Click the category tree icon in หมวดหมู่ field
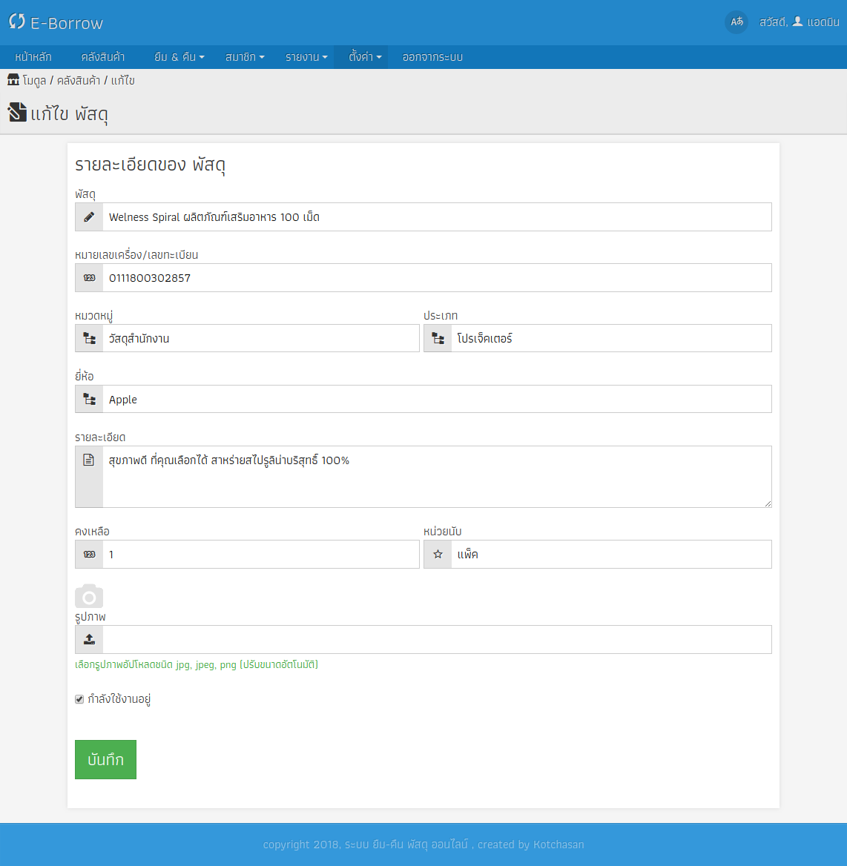This screenshot has width=847, height=866. point(89,338)
